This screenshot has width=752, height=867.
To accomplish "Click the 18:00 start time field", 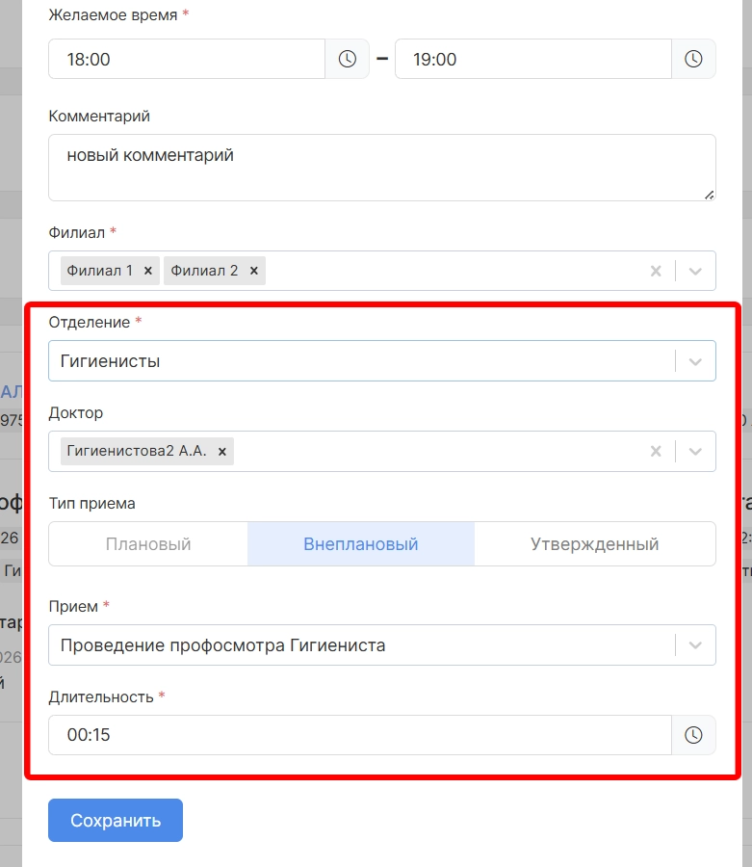I will pyautogui.click(x=187, y=59).
